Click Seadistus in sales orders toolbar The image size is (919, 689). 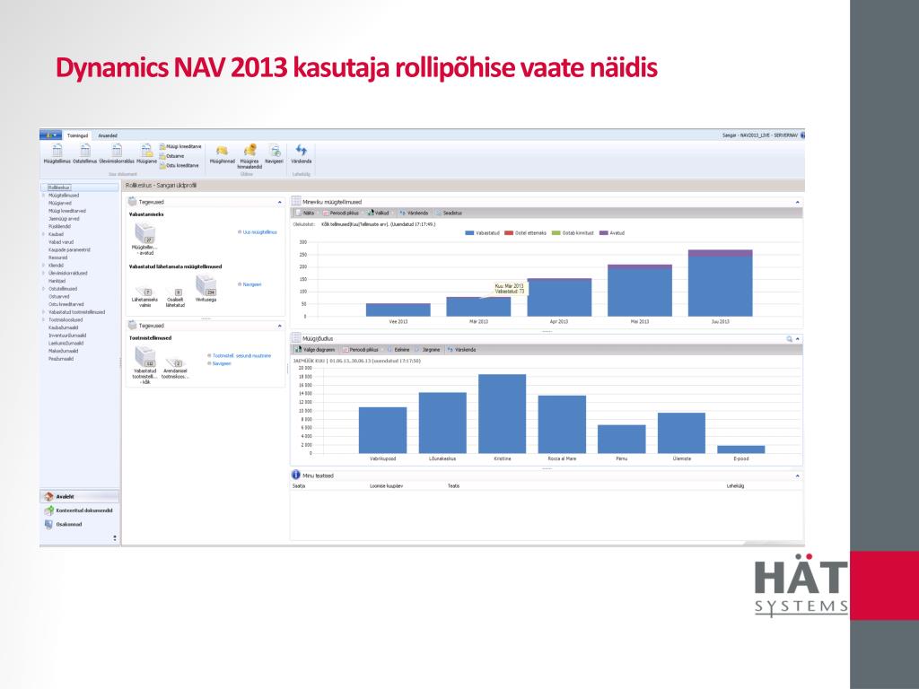449,214
